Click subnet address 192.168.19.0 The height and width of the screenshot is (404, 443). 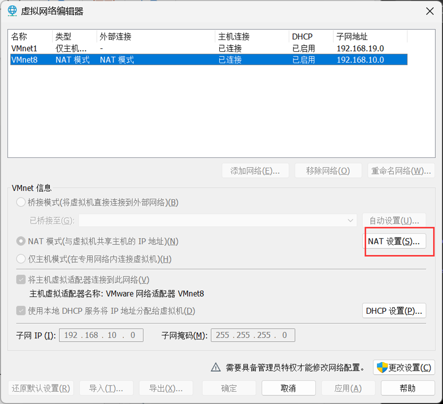(360, 48)
